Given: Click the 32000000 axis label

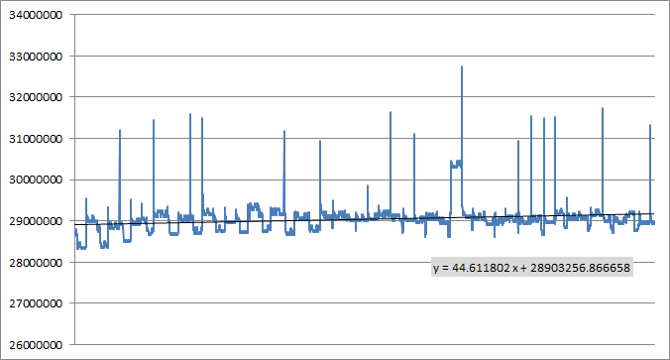Looking at the screenshot, I should coord(36,97).
